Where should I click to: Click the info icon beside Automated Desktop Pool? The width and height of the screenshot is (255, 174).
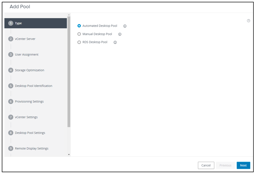tap(125, 26)
